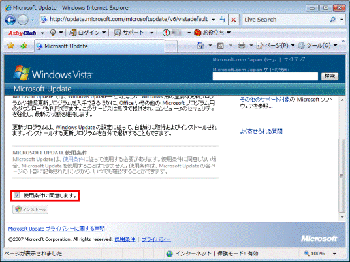Screen dimensions: 350x262
Task: Click the 検索 search button
Action: 330,76
